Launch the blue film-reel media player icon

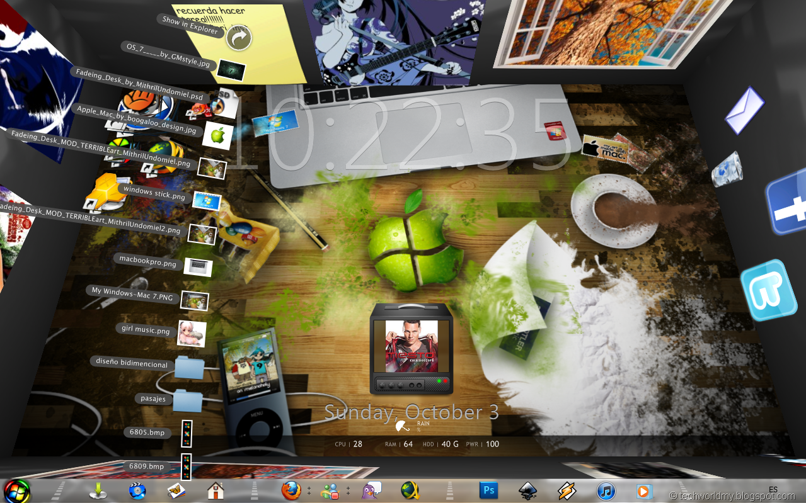point(137,490)
